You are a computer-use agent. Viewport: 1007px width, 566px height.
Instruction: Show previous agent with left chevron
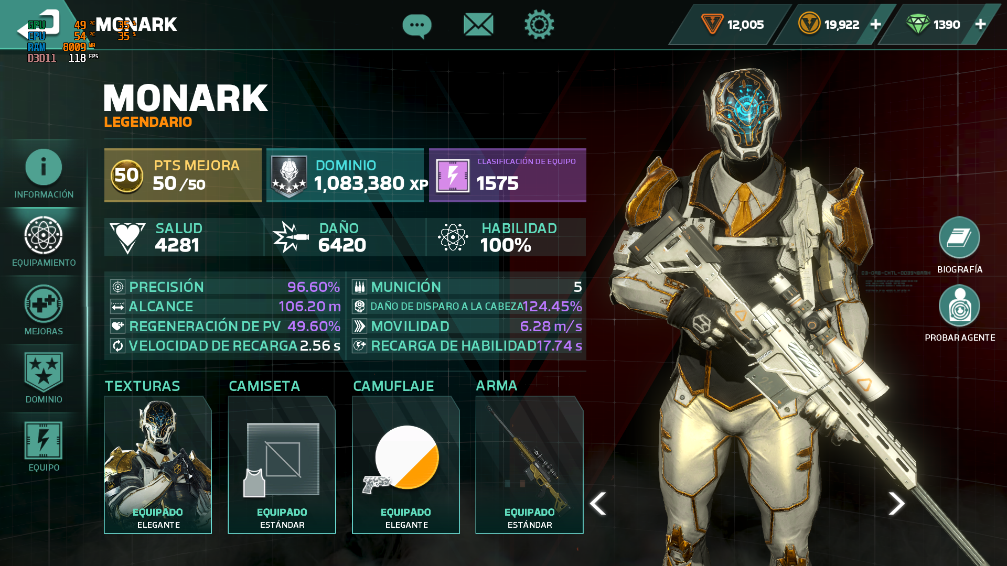point(598,504)
